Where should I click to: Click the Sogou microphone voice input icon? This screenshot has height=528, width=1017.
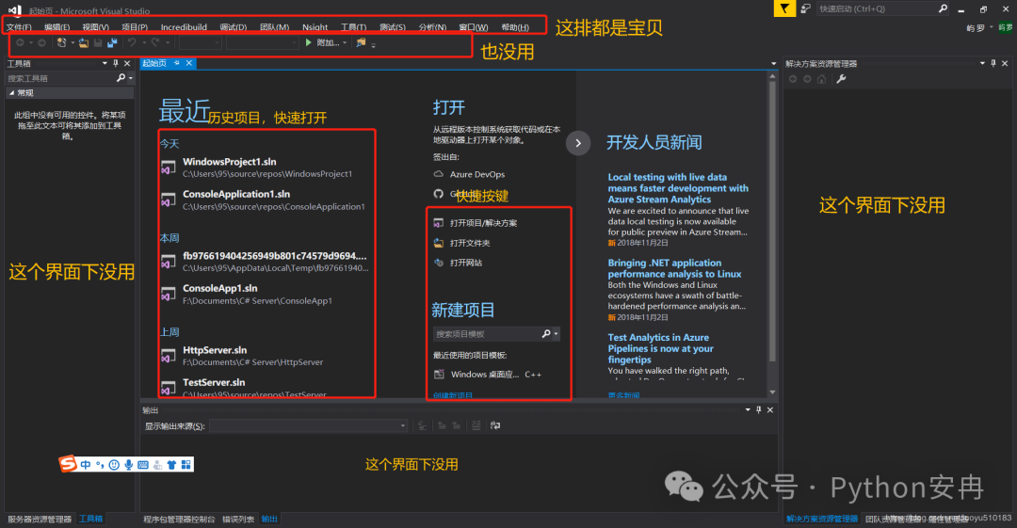point(128,464)
